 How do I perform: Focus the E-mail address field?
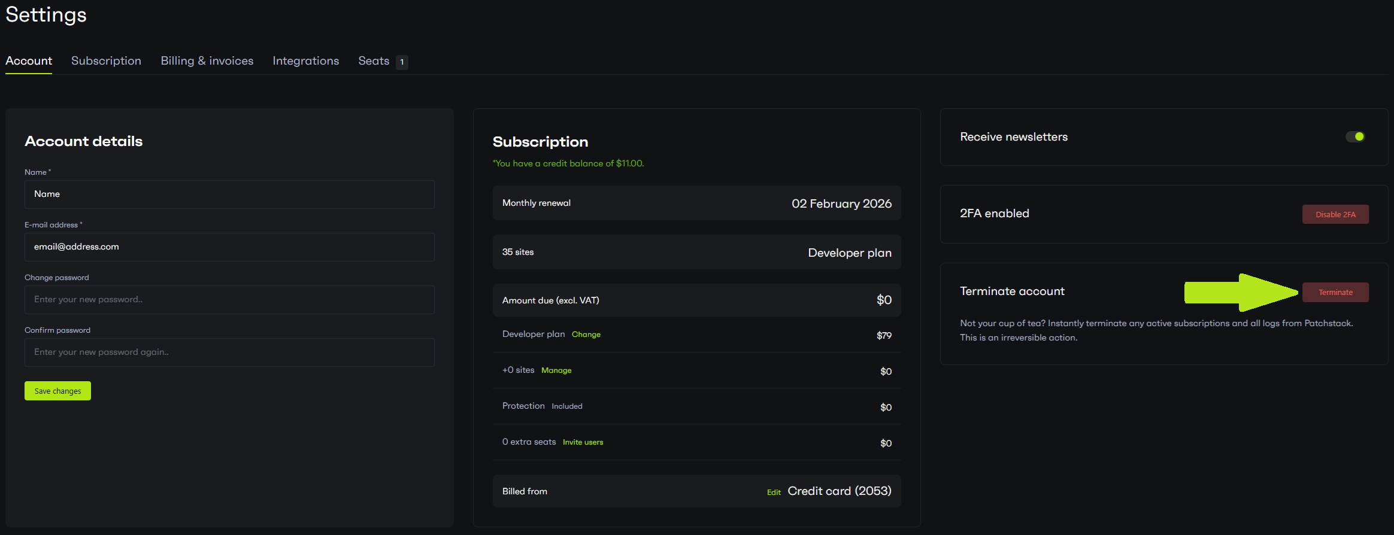click(x=229, y=247)
